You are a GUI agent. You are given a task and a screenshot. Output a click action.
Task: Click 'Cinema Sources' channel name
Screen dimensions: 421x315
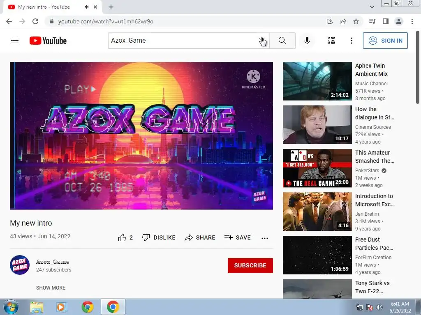[373, 127]
